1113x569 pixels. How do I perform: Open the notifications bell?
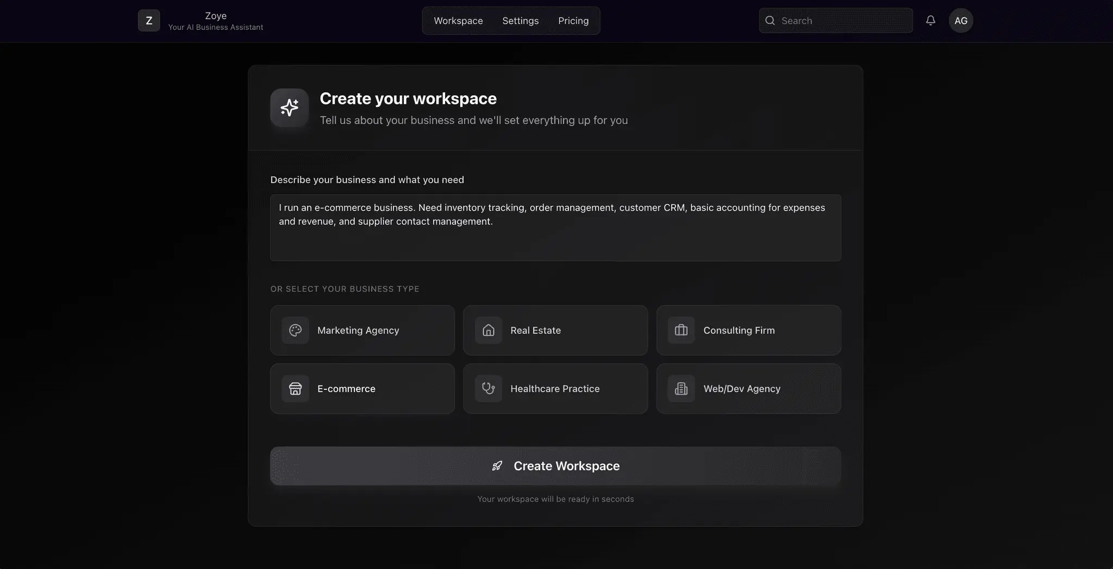930,21
